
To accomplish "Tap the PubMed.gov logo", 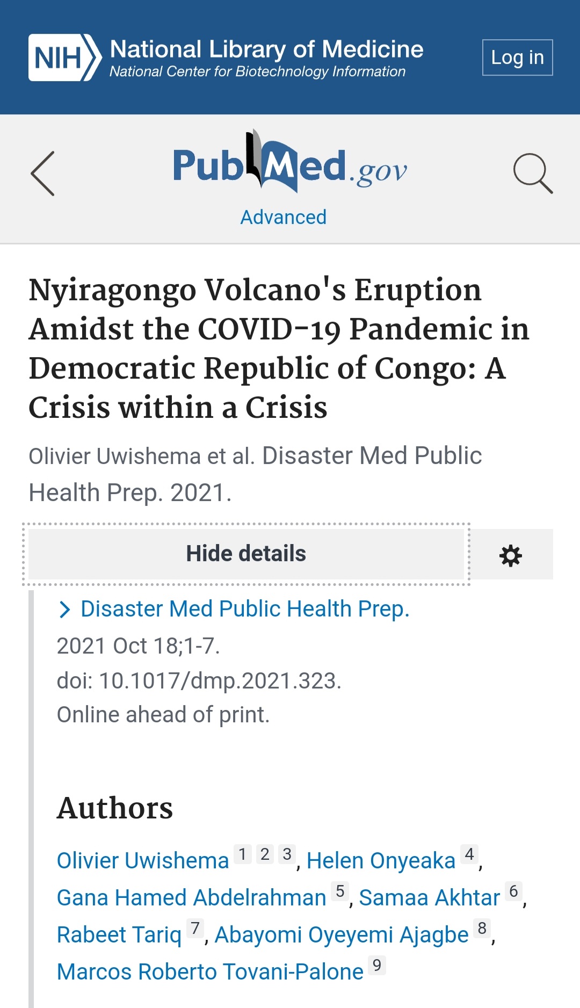I will pyautogui.click(x=290, y=162).
